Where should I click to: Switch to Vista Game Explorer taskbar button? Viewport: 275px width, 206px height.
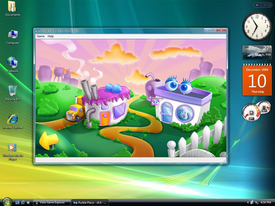click(x=52, y=203)
